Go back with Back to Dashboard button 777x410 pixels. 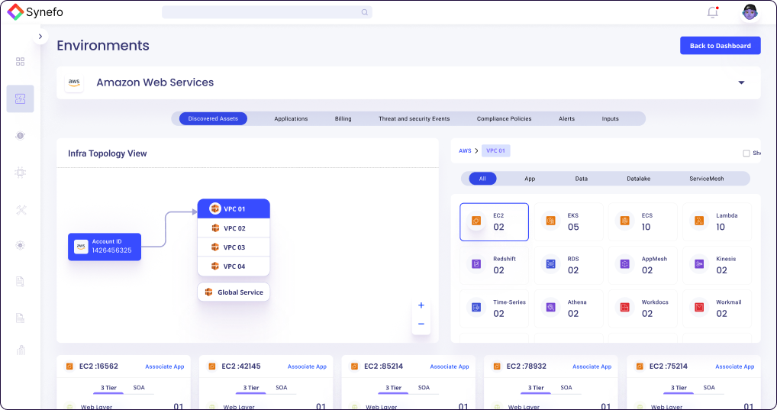[x=720, y=46]
